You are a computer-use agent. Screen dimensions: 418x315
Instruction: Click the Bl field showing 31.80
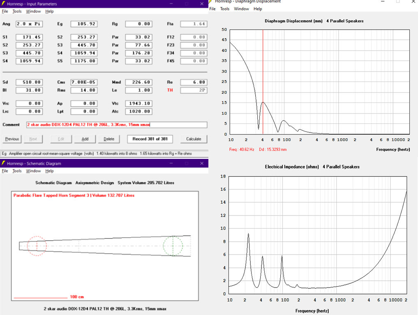tap(29, 90)
